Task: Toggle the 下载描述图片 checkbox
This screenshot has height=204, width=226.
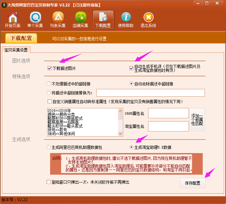Action: 49,68
